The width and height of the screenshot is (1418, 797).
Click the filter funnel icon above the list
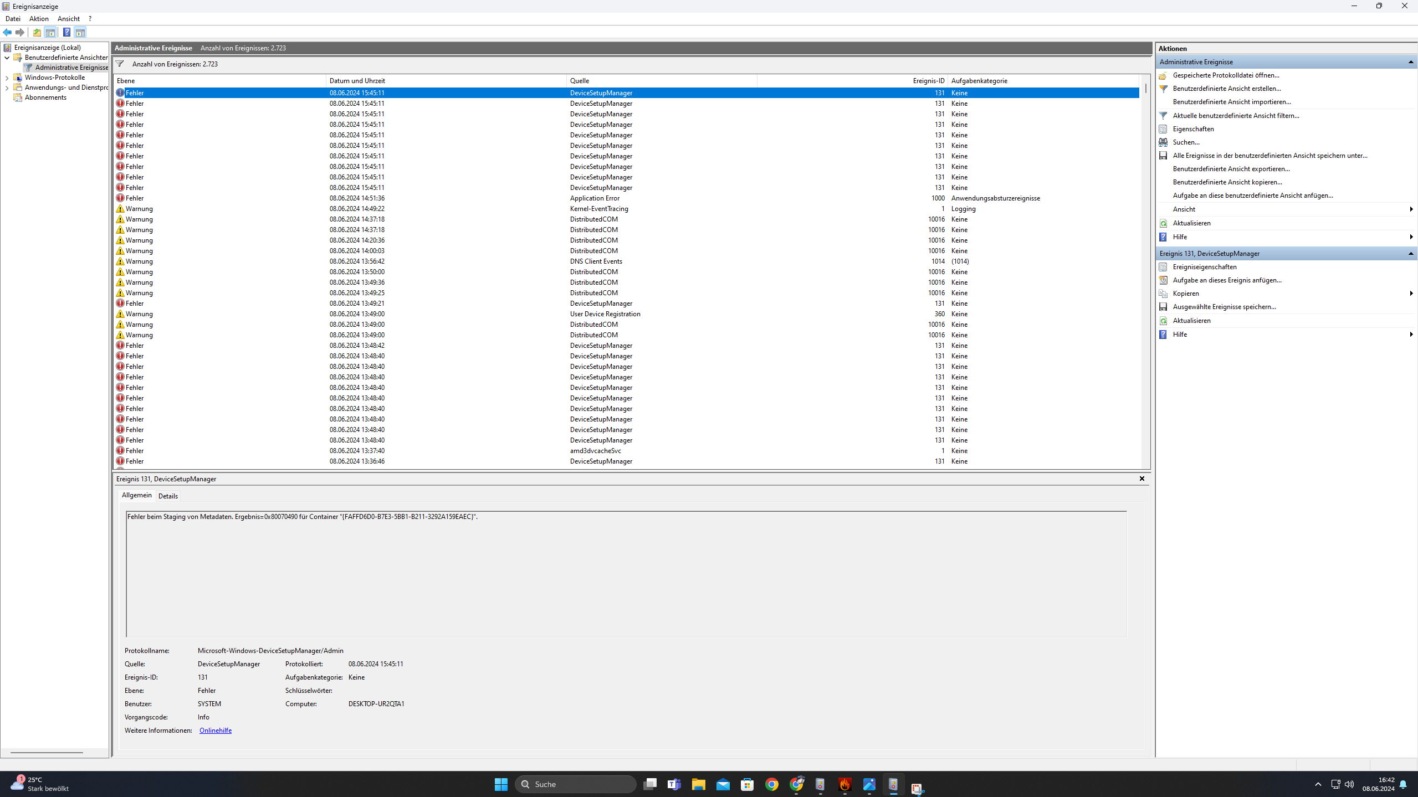pyautogui.click(x=120, y=64)
